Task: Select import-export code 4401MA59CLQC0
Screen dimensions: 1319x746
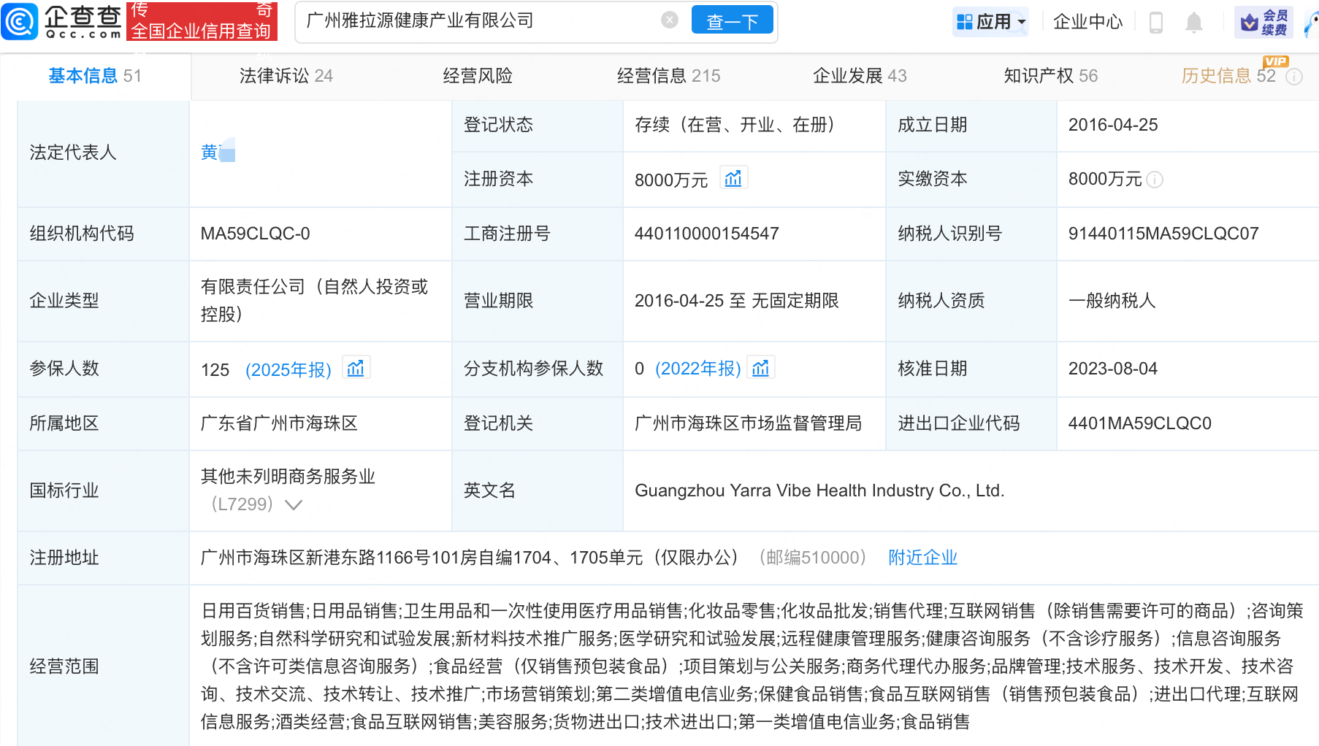Action: tap(1140, 423)
